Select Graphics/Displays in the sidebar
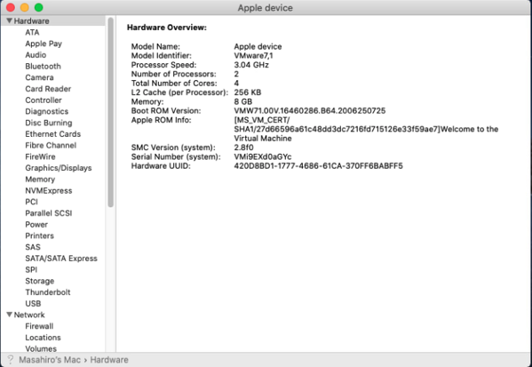The image size is (532, 367). click(59, 168)
